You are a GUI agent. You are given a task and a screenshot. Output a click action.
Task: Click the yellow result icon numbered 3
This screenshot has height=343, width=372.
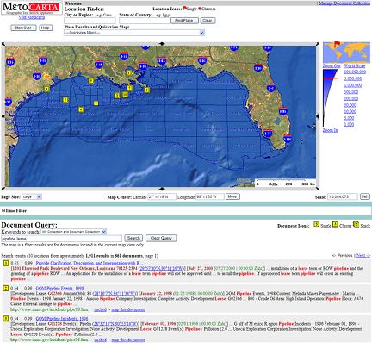tap(6, 318)
